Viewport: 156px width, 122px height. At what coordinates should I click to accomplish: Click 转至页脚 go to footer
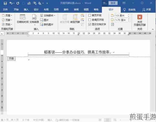click(x=75, y=19)
